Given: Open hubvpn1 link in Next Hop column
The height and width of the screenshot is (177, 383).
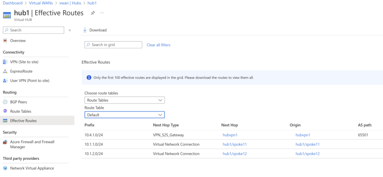Looking at the screenshot, I should (x=230, y=135).
